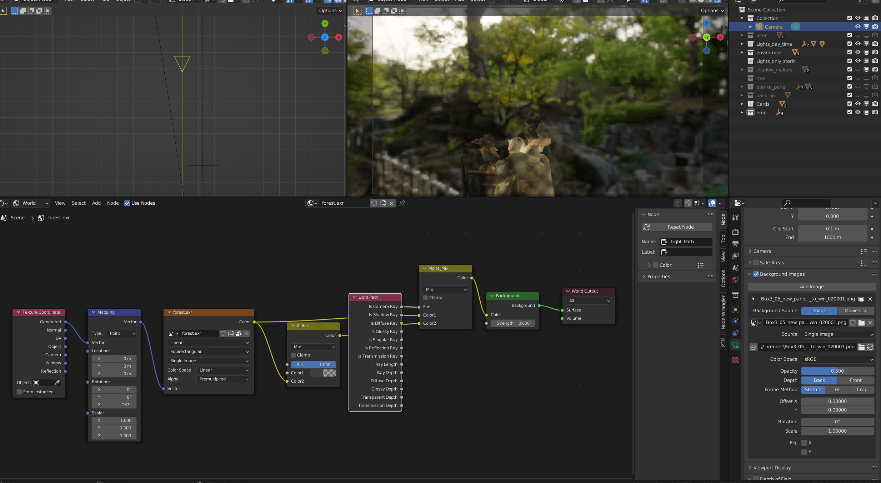
Task: Open the World Properties tab in the Properties editor
Action: point(735,280)
